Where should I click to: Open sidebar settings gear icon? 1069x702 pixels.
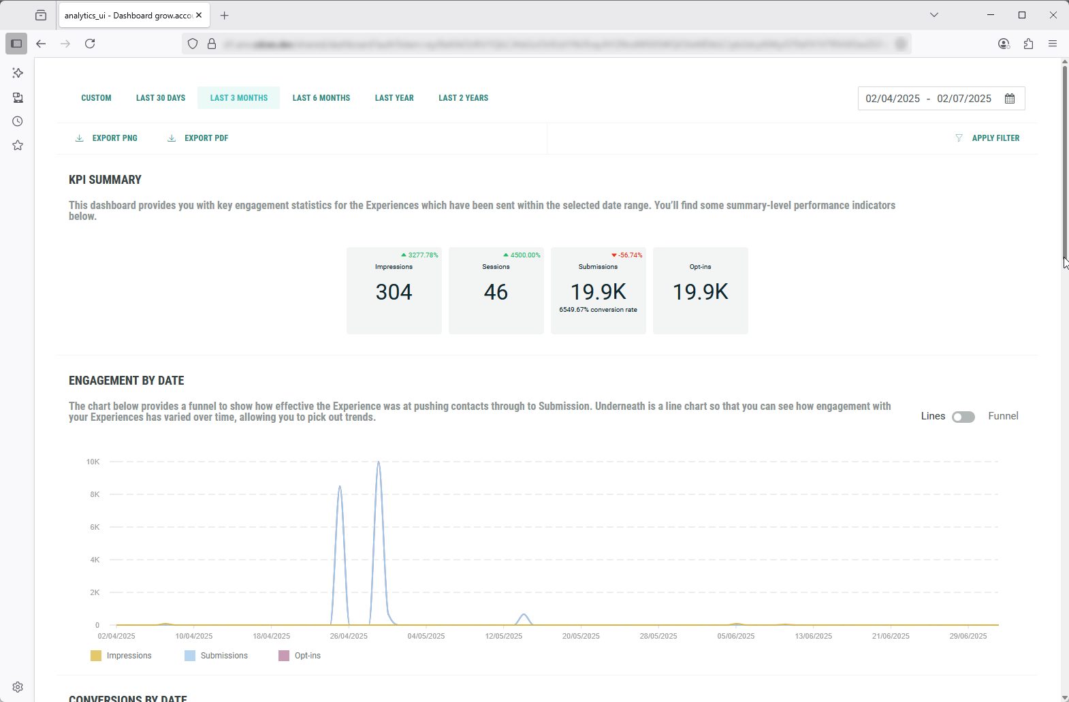[x=18, y=687]
